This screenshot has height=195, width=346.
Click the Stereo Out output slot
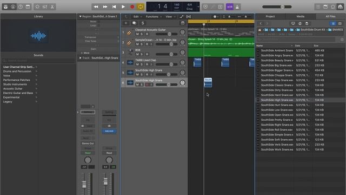tap(88, 144)
